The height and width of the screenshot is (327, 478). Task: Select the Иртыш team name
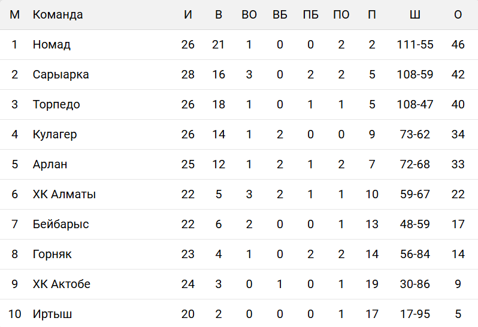point(53,314)
